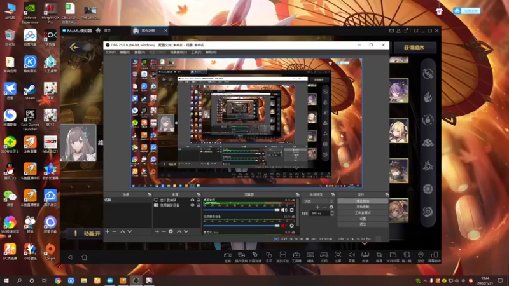Expand game panel via bottom chevron arrow
This screenshot has height=286, width=509.
365,243
